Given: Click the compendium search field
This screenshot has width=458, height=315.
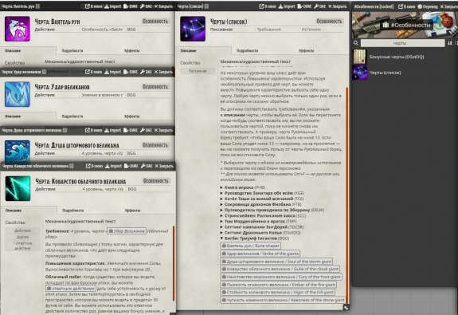Looking at the screenshot, I should tap(403, 43).
